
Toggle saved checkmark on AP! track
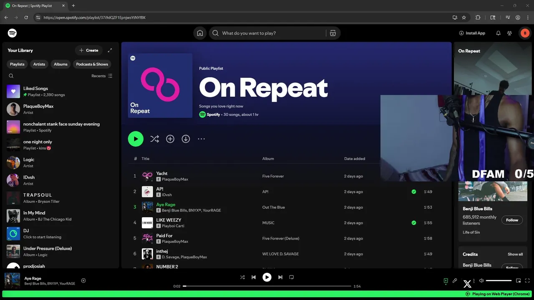coord(414,192)
